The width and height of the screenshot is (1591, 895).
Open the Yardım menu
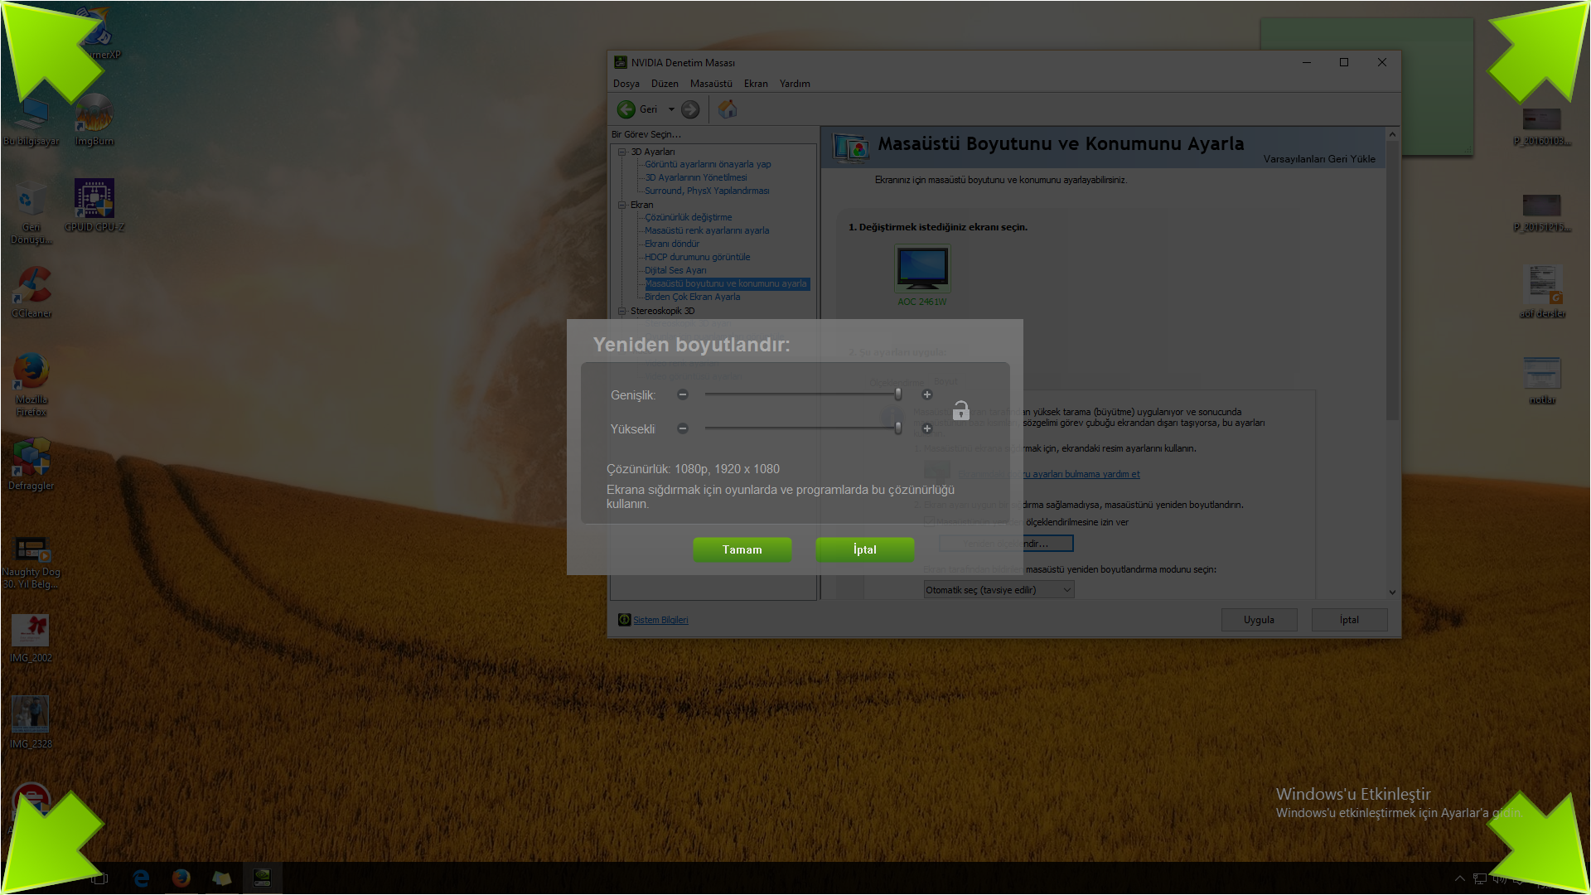tap(795, 84)
